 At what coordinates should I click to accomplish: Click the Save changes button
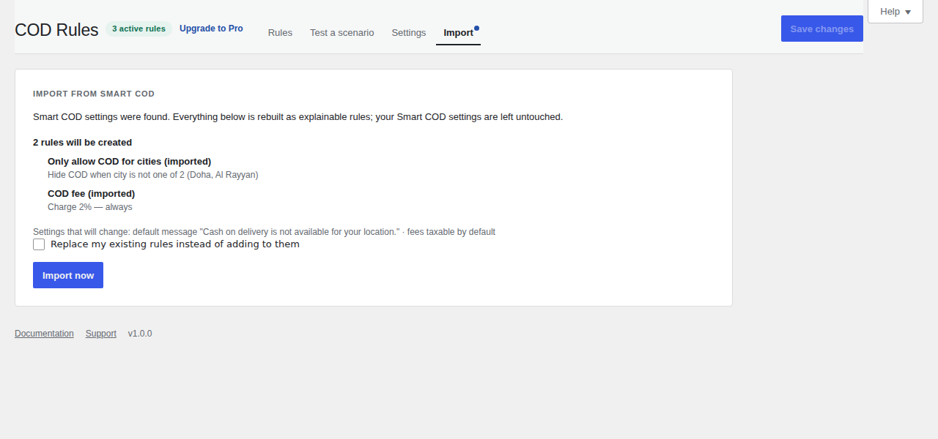[x=821, y=29]
